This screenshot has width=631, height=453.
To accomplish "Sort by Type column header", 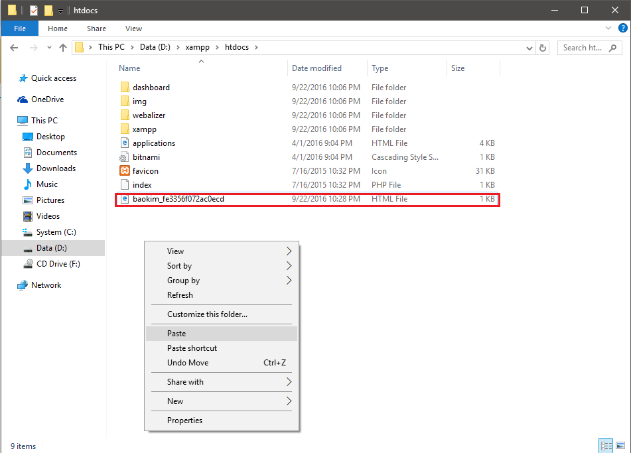I will tap(407, 68).
